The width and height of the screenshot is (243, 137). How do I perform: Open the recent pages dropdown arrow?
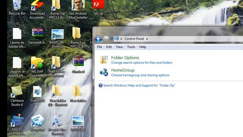pyautogui.click(x=111, y=39)
